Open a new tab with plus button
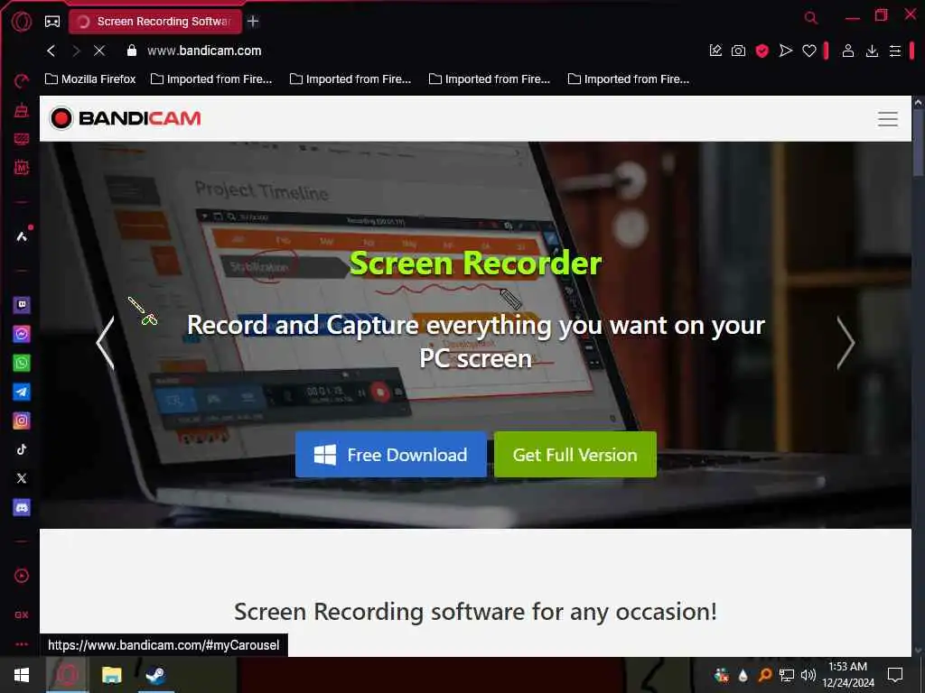The height and width of the screenshot is (693, 925). click(x=253, y=22)
